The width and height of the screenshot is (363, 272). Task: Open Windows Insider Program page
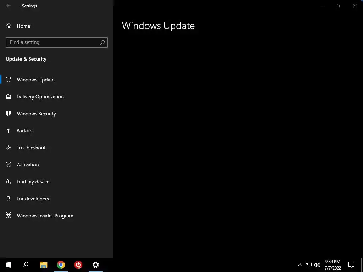[x=57, y=216]
